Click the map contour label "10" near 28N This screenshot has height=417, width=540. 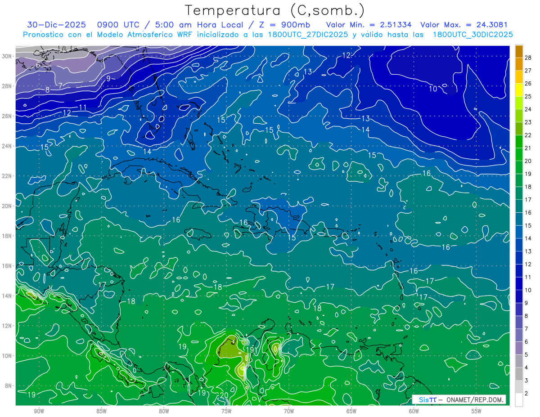point(433,89)
